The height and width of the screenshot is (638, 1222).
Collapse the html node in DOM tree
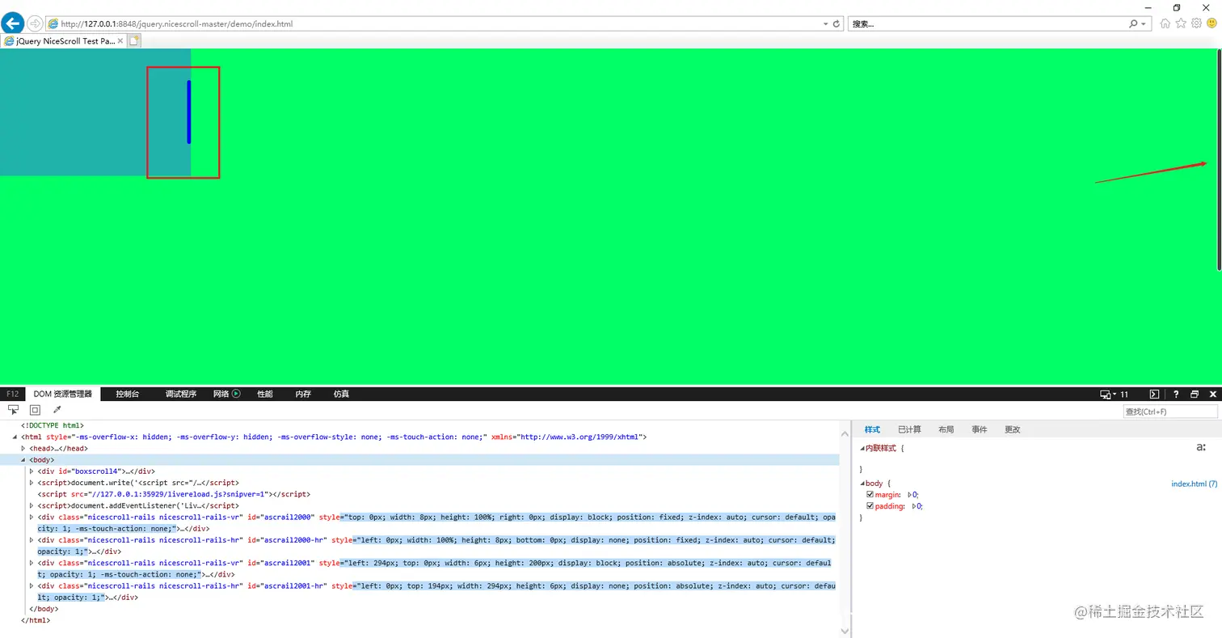tap(15, 437)
